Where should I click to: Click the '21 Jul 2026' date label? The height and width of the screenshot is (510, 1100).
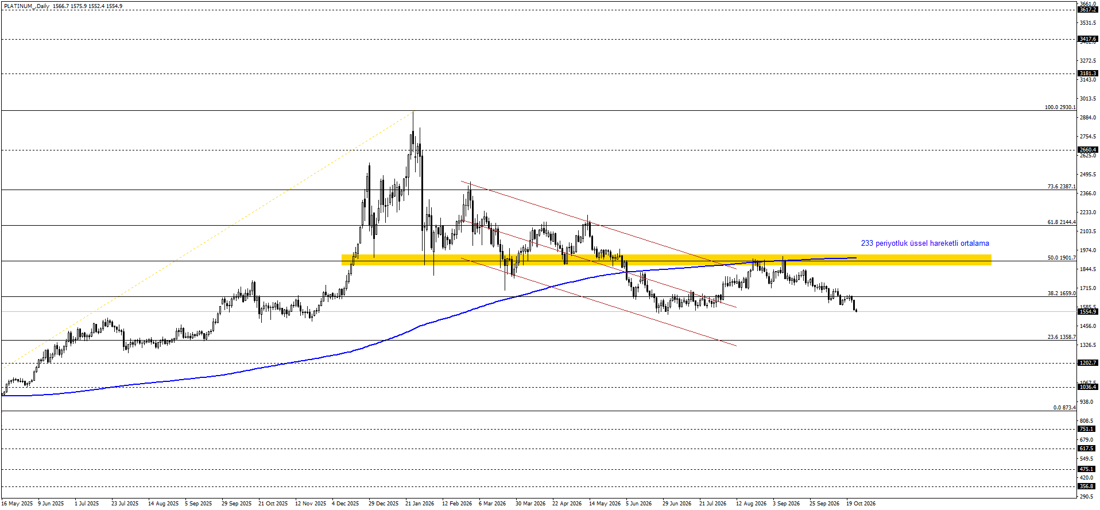(712, 504)
